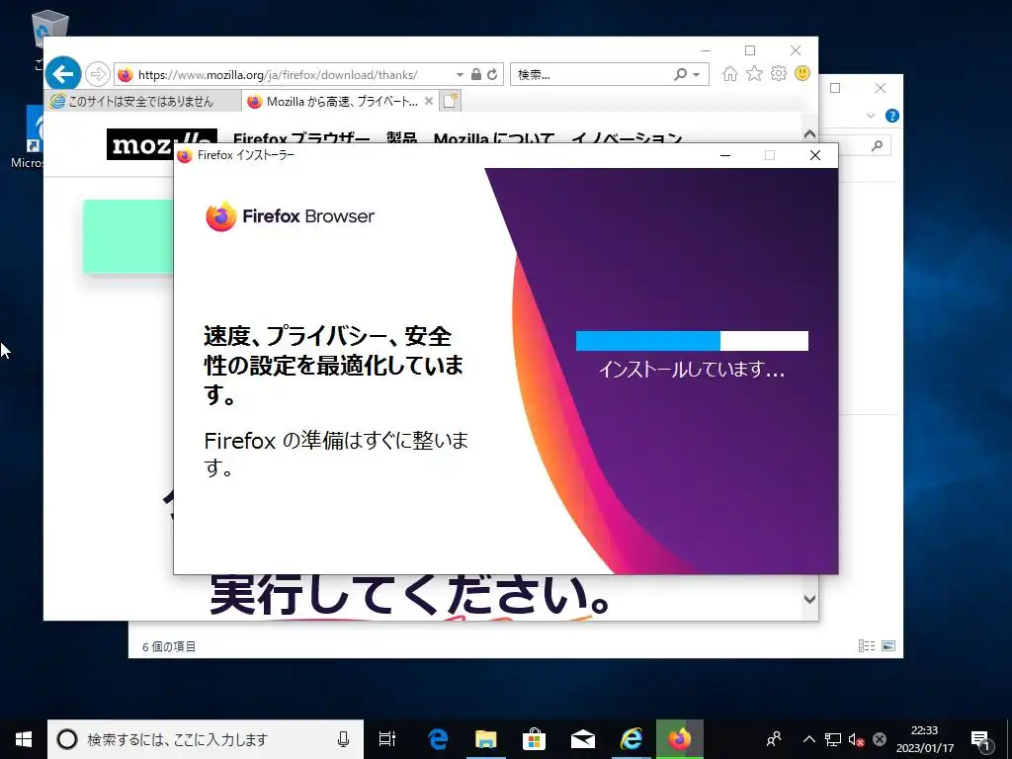Select the Firefox installer taskbar button
This screenshot has width=1012, height=759.
pos(680,739)
